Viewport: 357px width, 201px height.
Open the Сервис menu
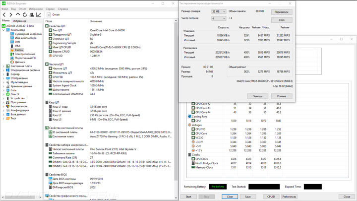[x=50, y=9]
